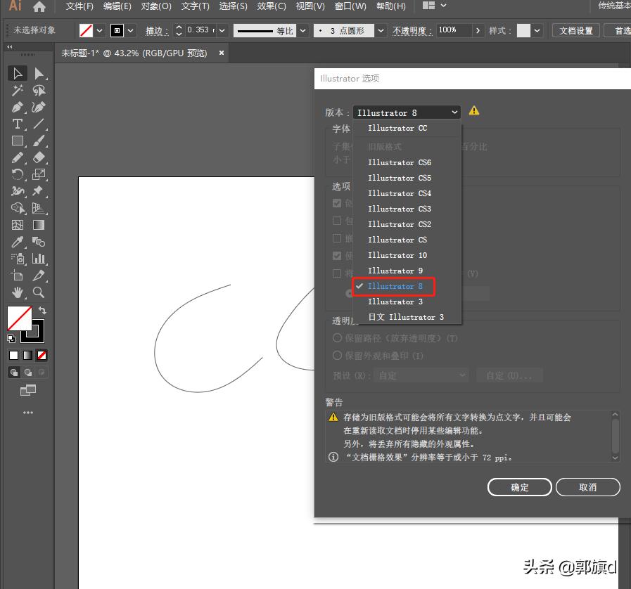Select the Column Graph tool
The height and width of the screenshot is (589, 631).
[39, 259]
